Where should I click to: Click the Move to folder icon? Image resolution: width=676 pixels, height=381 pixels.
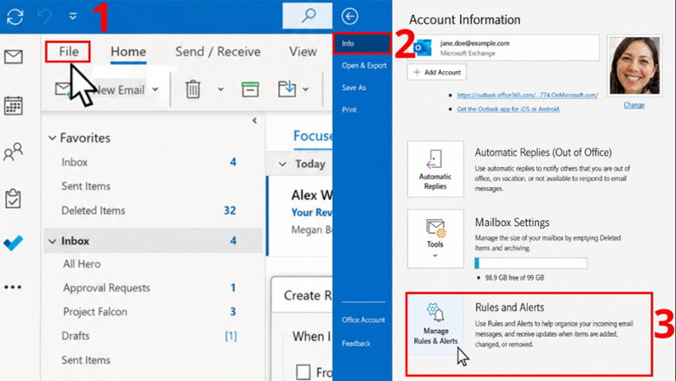pos(287,88)
